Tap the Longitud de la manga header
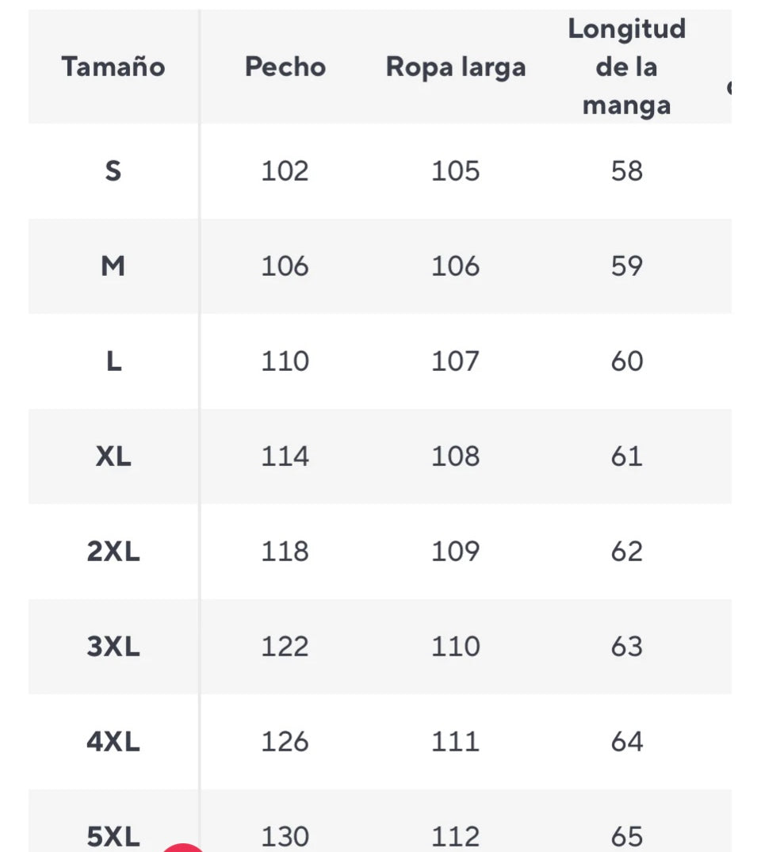The height and width of the screenshot is (852, 761). click(626, 67)
